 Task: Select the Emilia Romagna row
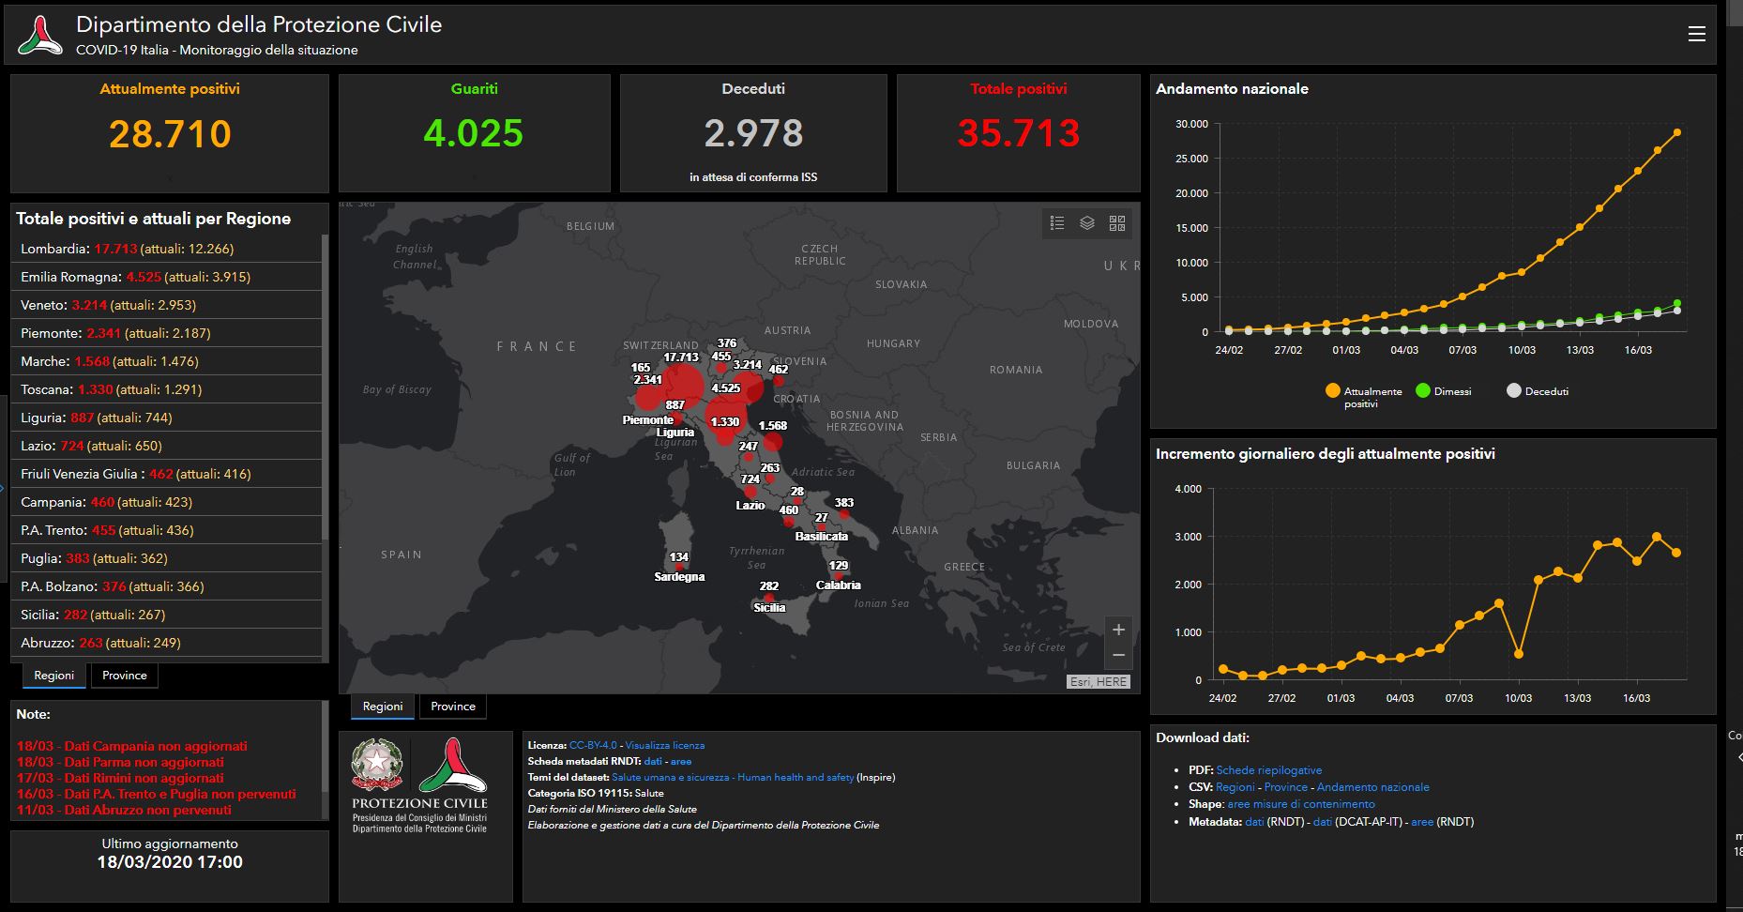166,277
